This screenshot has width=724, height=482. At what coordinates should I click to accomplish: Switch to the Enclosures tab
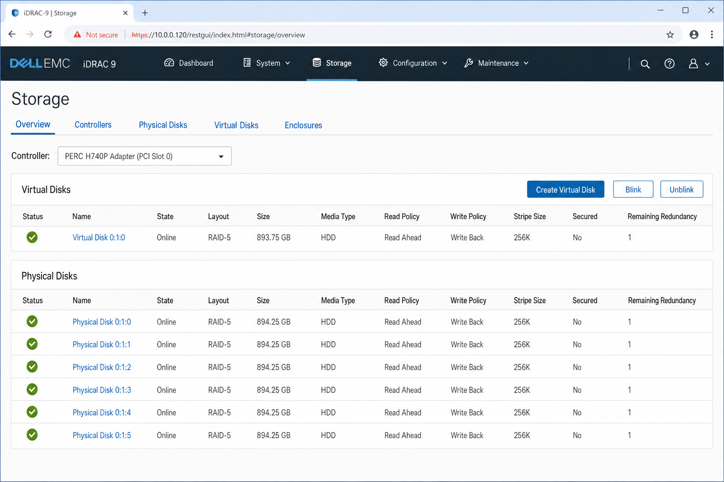coord(303,125)
